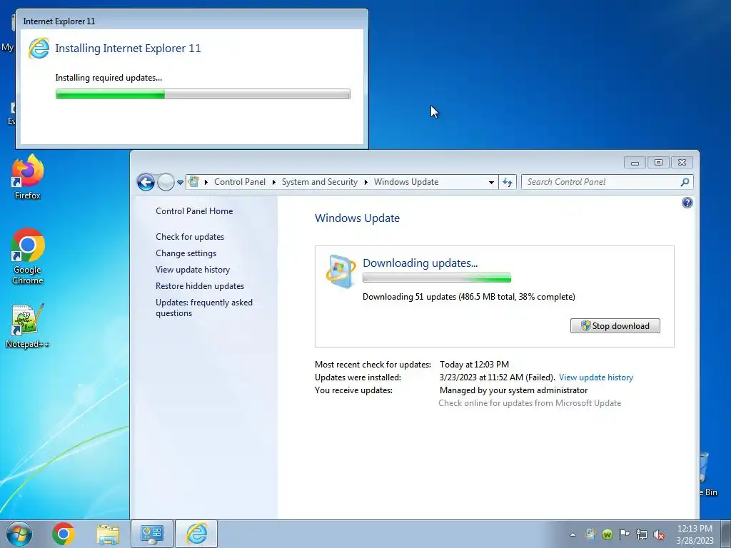
Task: Click the View update history link beside Failed
Action: pos(596,377)
